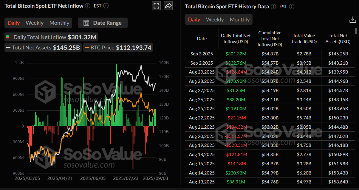Click the $230.93M daily inflow cell
Viewport: 359px width, 190px height.
[236, 173]
